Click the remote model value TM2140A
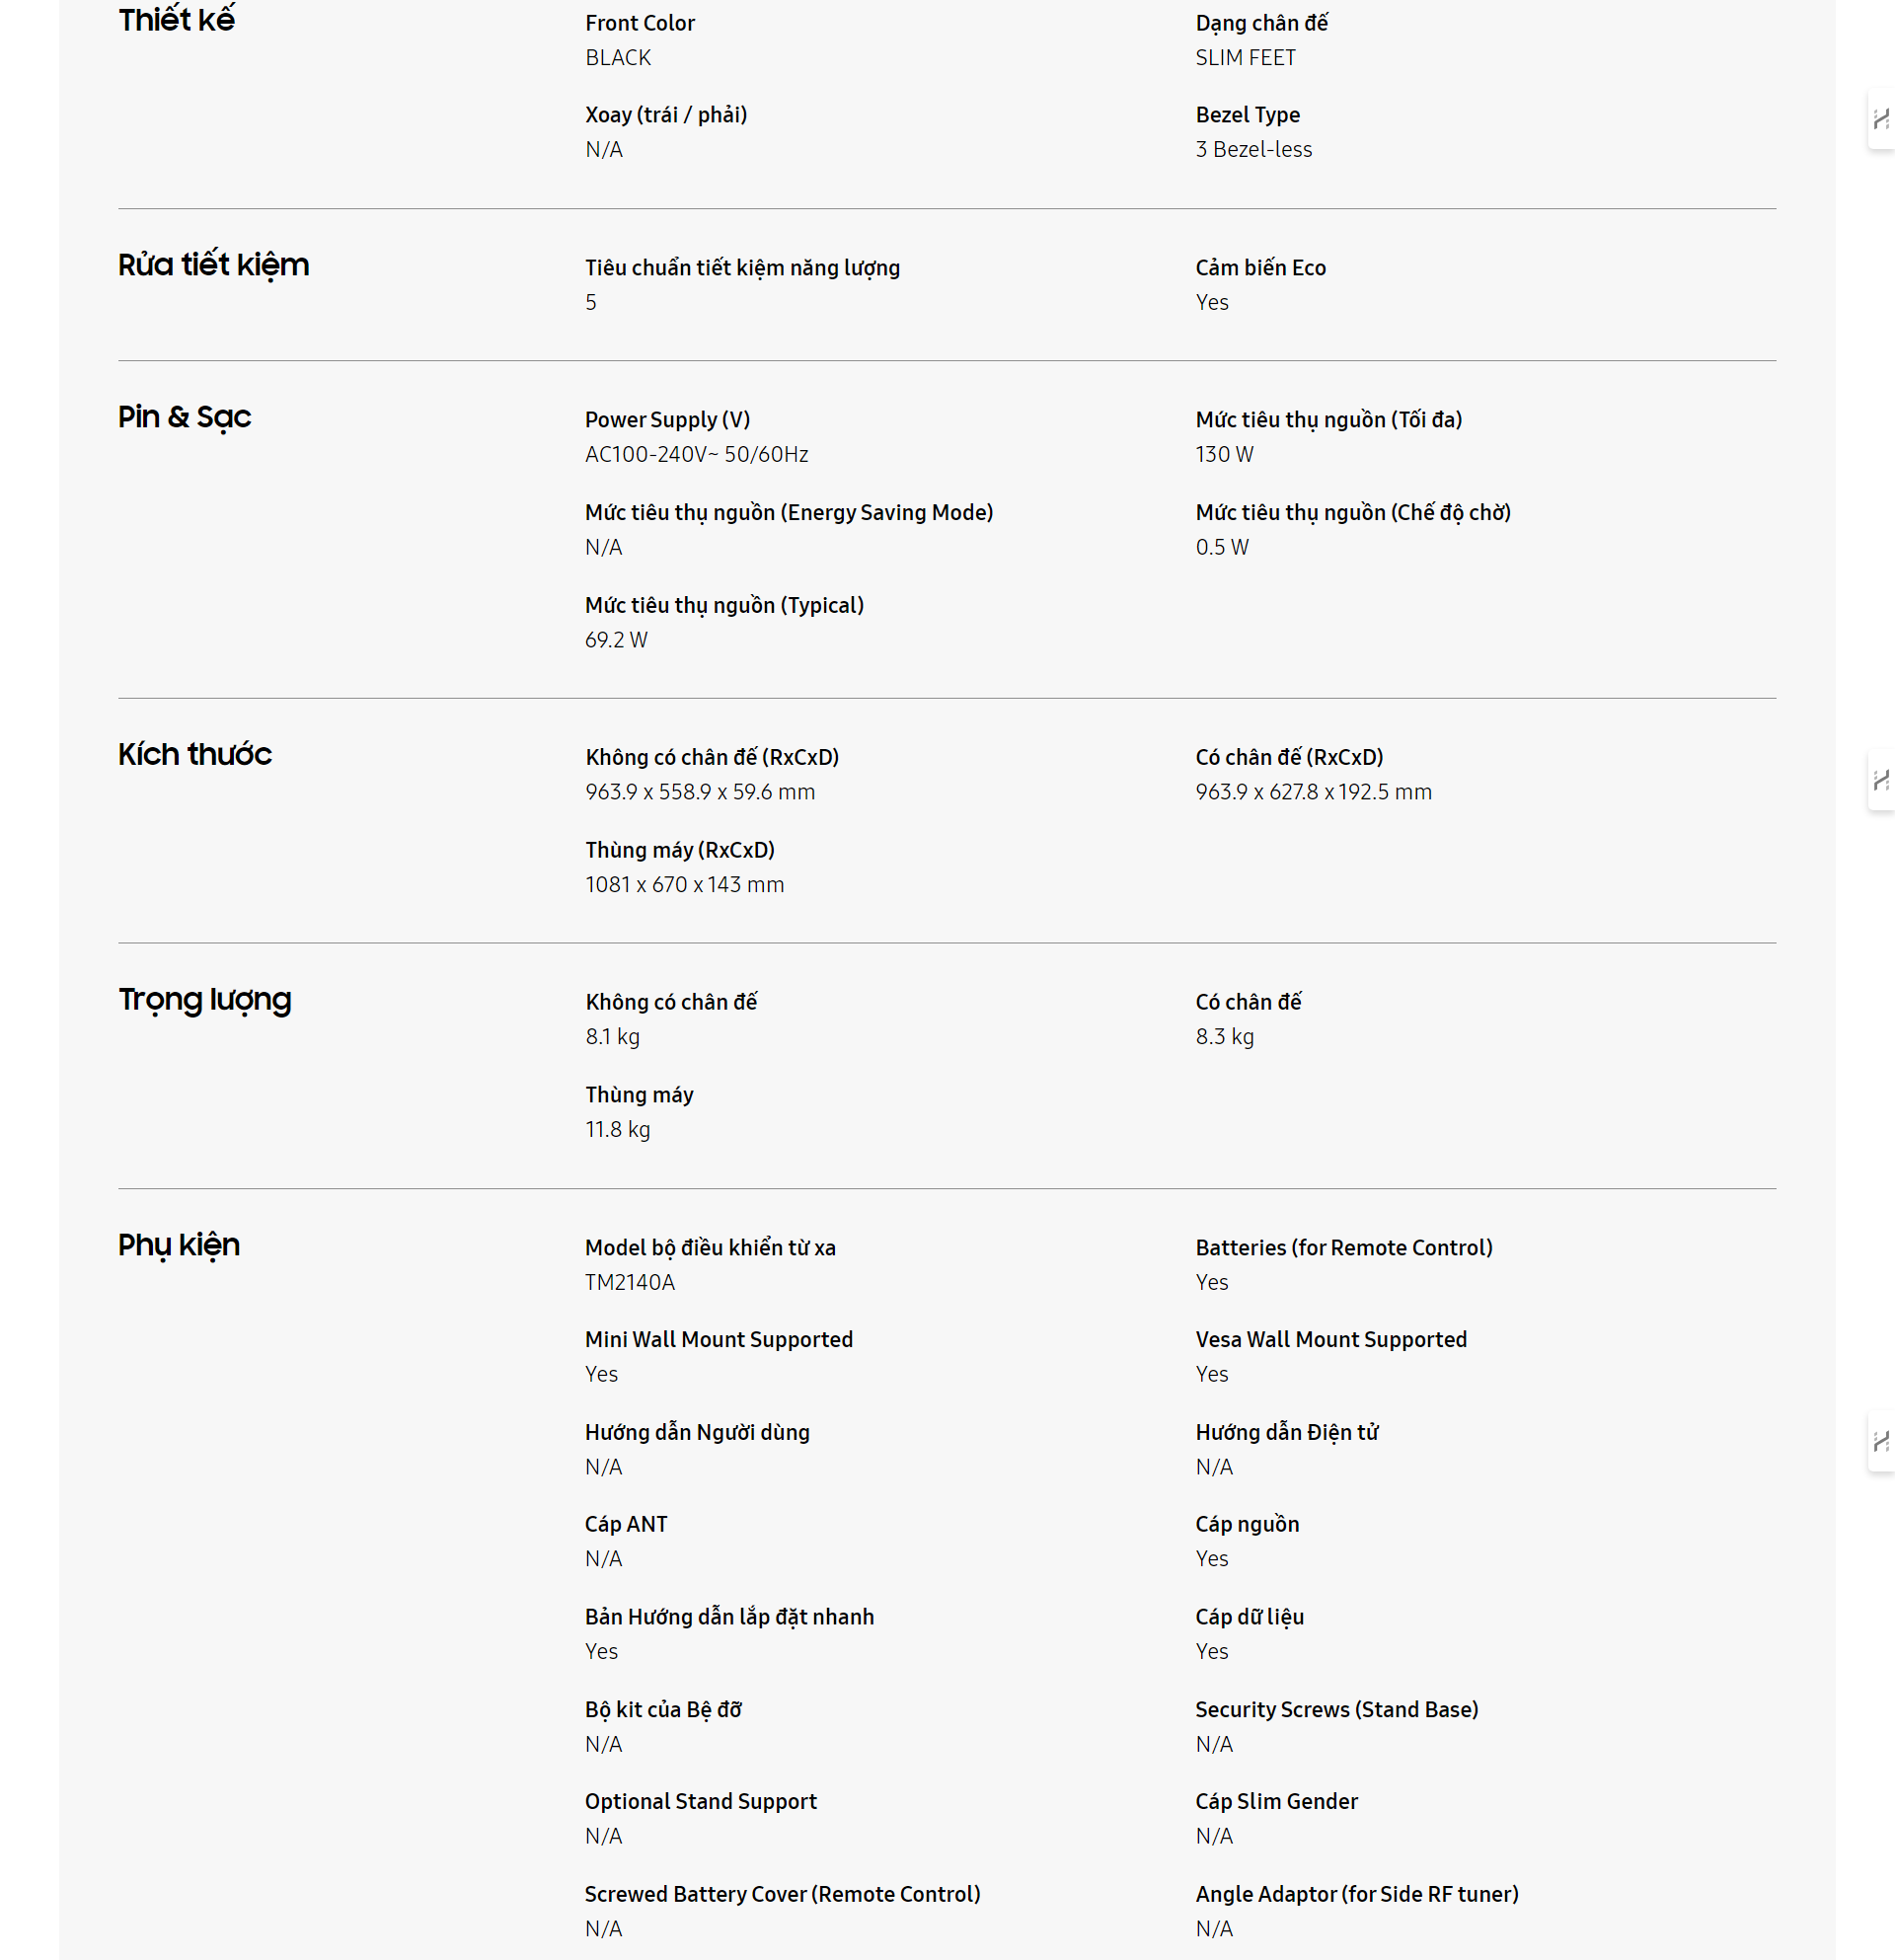The height and width of the screenshot is (1960, 1895). pos(629,1282)
